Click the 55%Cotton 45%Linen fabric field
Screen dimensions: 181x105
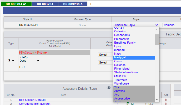point(54,52)
